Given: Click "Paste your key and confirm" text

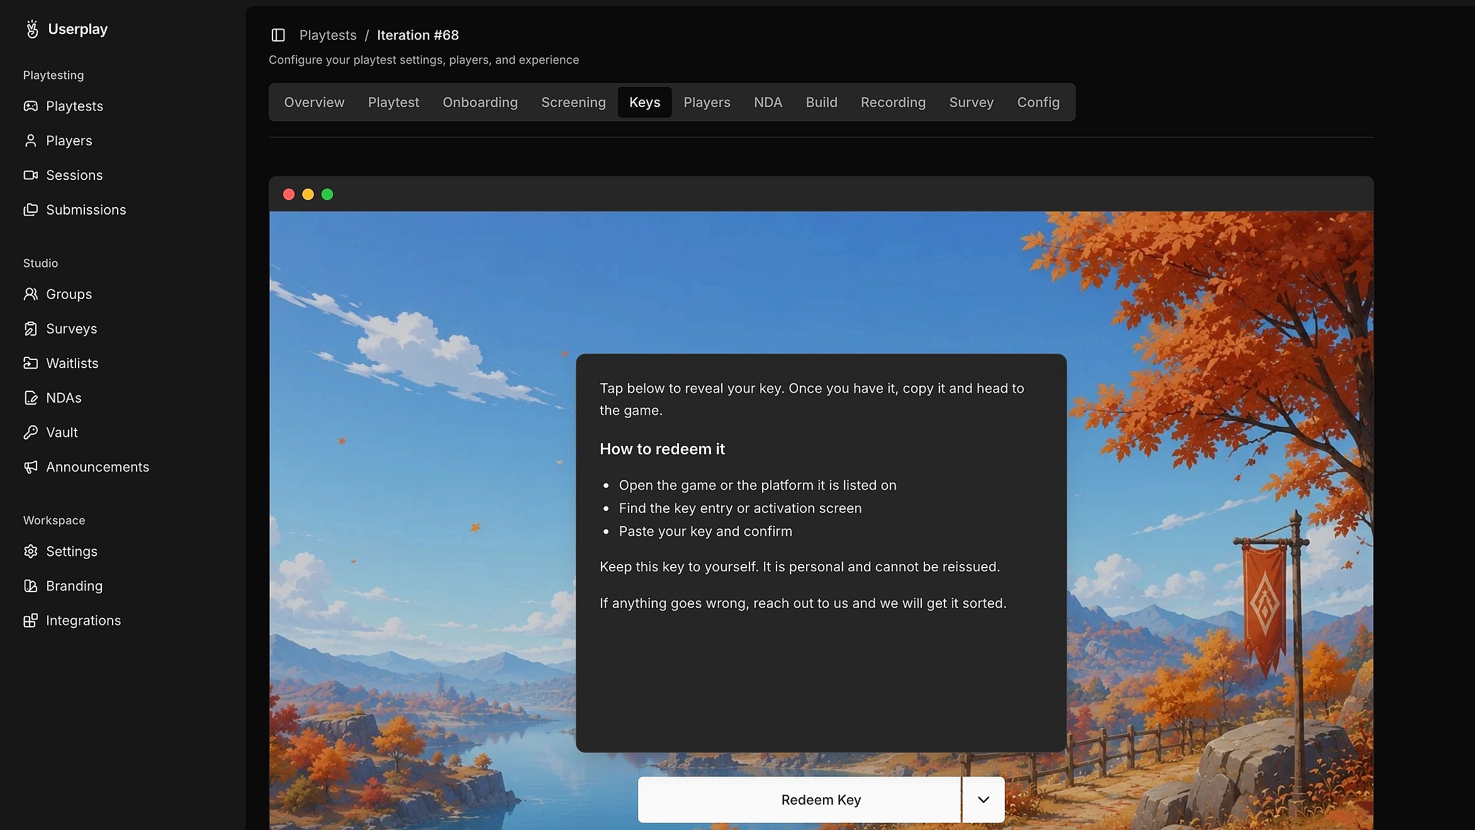Looking at the screenshot, I should [705, 531].
